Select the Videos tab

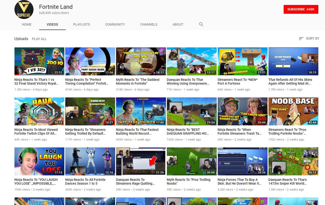click(x=52, y=24)
